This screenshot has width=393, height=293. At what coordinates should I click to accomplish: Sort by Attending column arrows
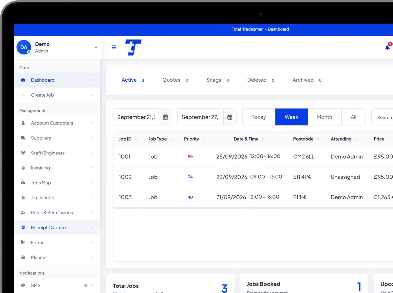(356, 139)
